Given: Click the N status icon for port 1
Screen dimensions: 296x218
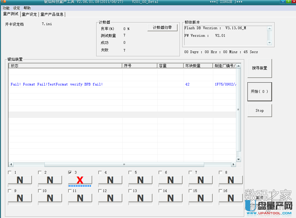Looking at the screenshot, I should (20, 180).
